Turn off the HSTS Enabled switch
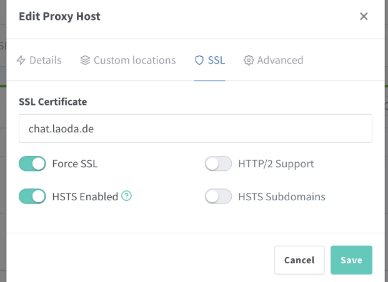The image size is (388, 282). point(32,197)
